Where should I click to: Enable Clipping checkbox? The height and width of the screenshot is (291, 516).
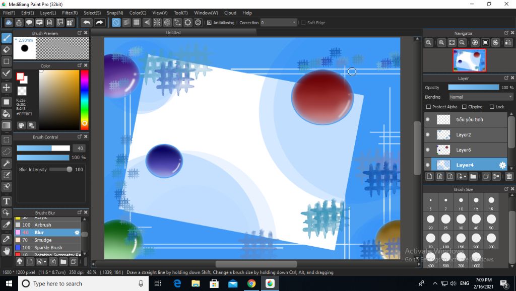464,107
